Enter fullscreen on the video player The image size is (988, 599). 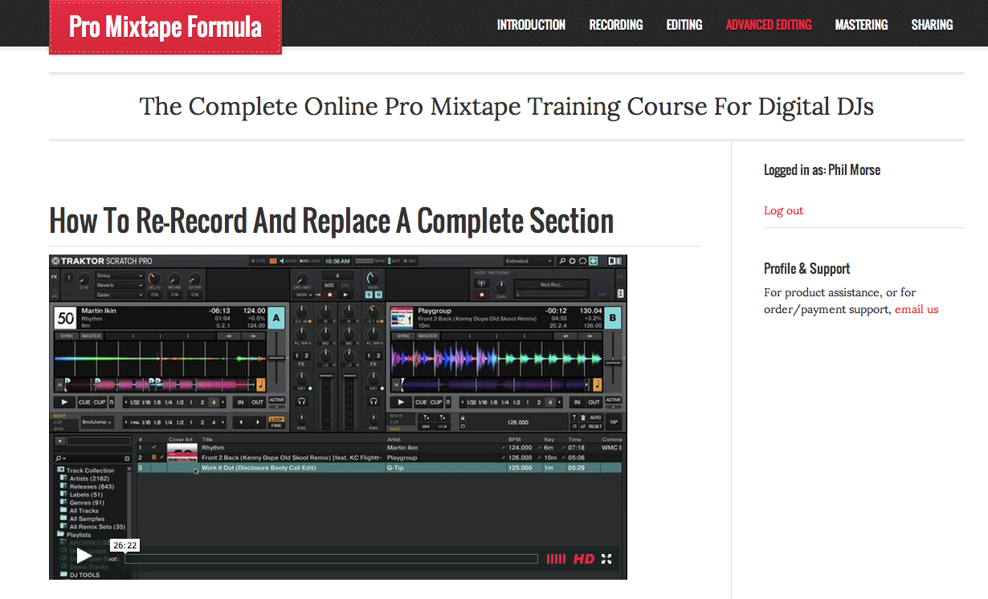point(606,559)
